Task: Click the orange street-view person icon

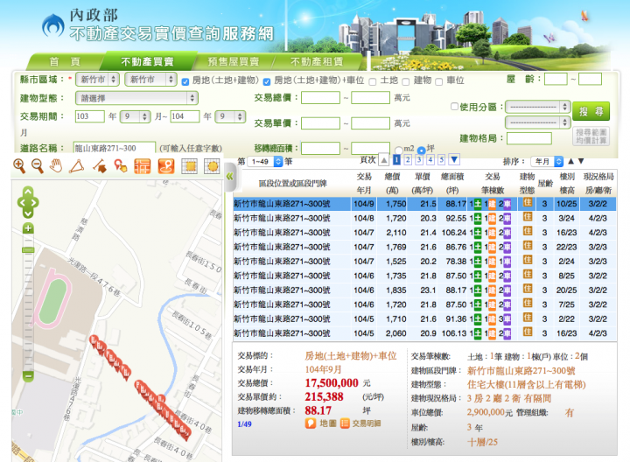Action: click(166, 166)
